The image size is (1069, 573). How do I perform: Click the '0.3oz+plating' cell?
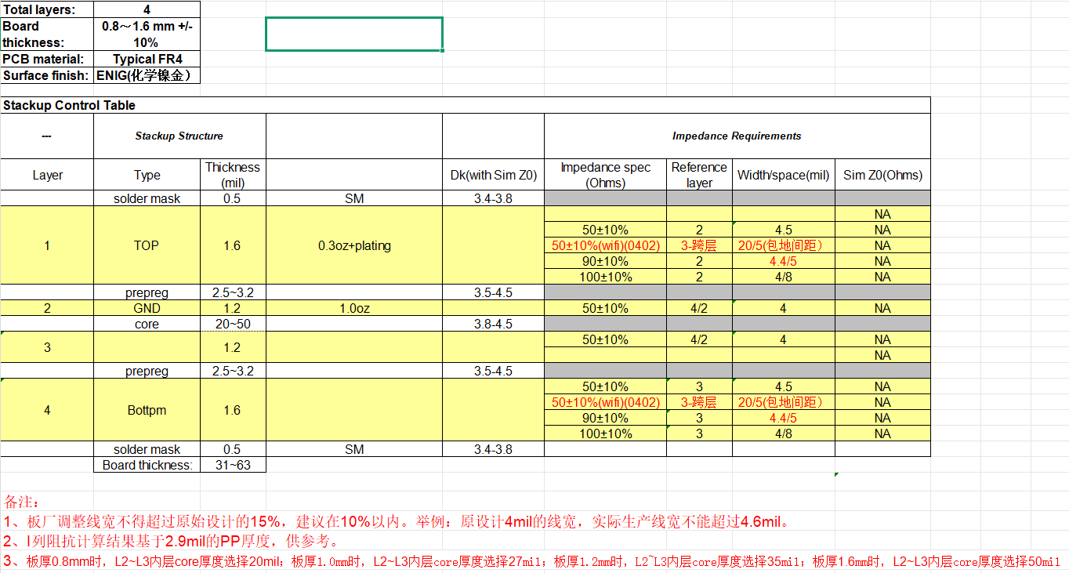point(354,245)
